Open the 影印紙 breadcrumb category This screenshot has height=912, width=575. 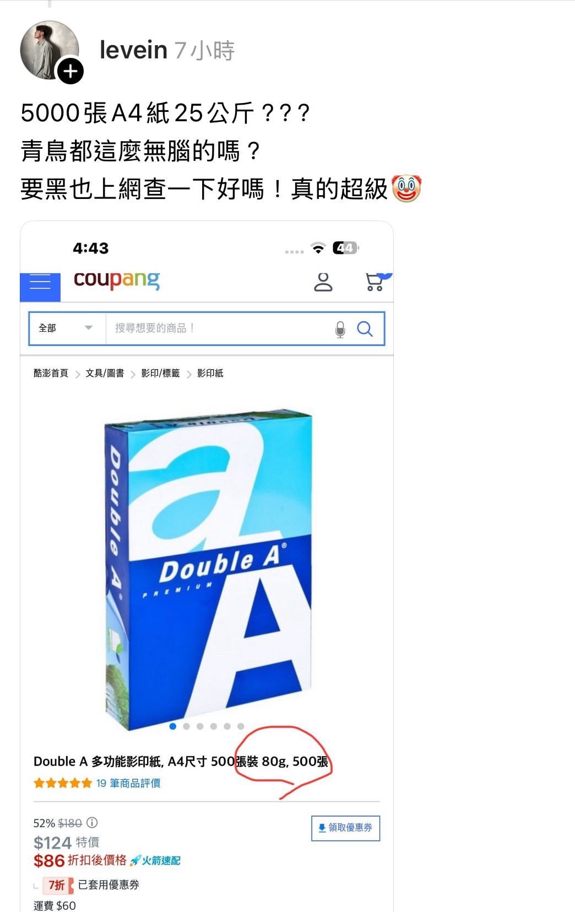click(210, 373)
